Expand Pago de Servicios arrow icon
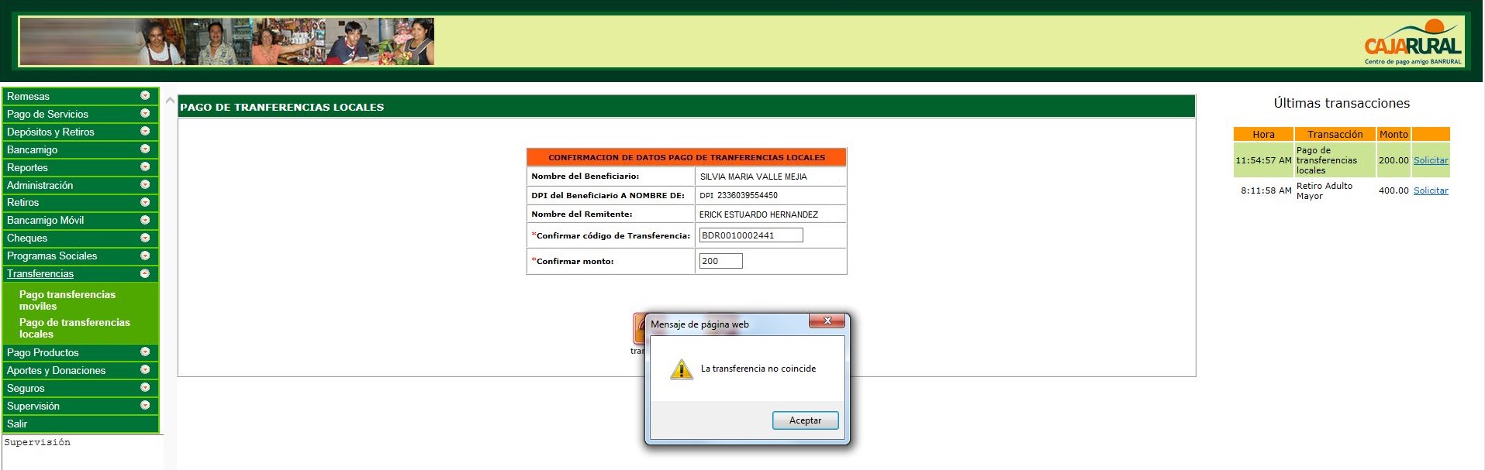This screenshot has height=470, width=1485. (145, 114)
